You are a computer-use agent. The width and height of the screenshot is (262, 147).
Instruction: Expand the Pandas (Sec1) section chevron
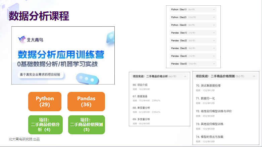point(214,33)
